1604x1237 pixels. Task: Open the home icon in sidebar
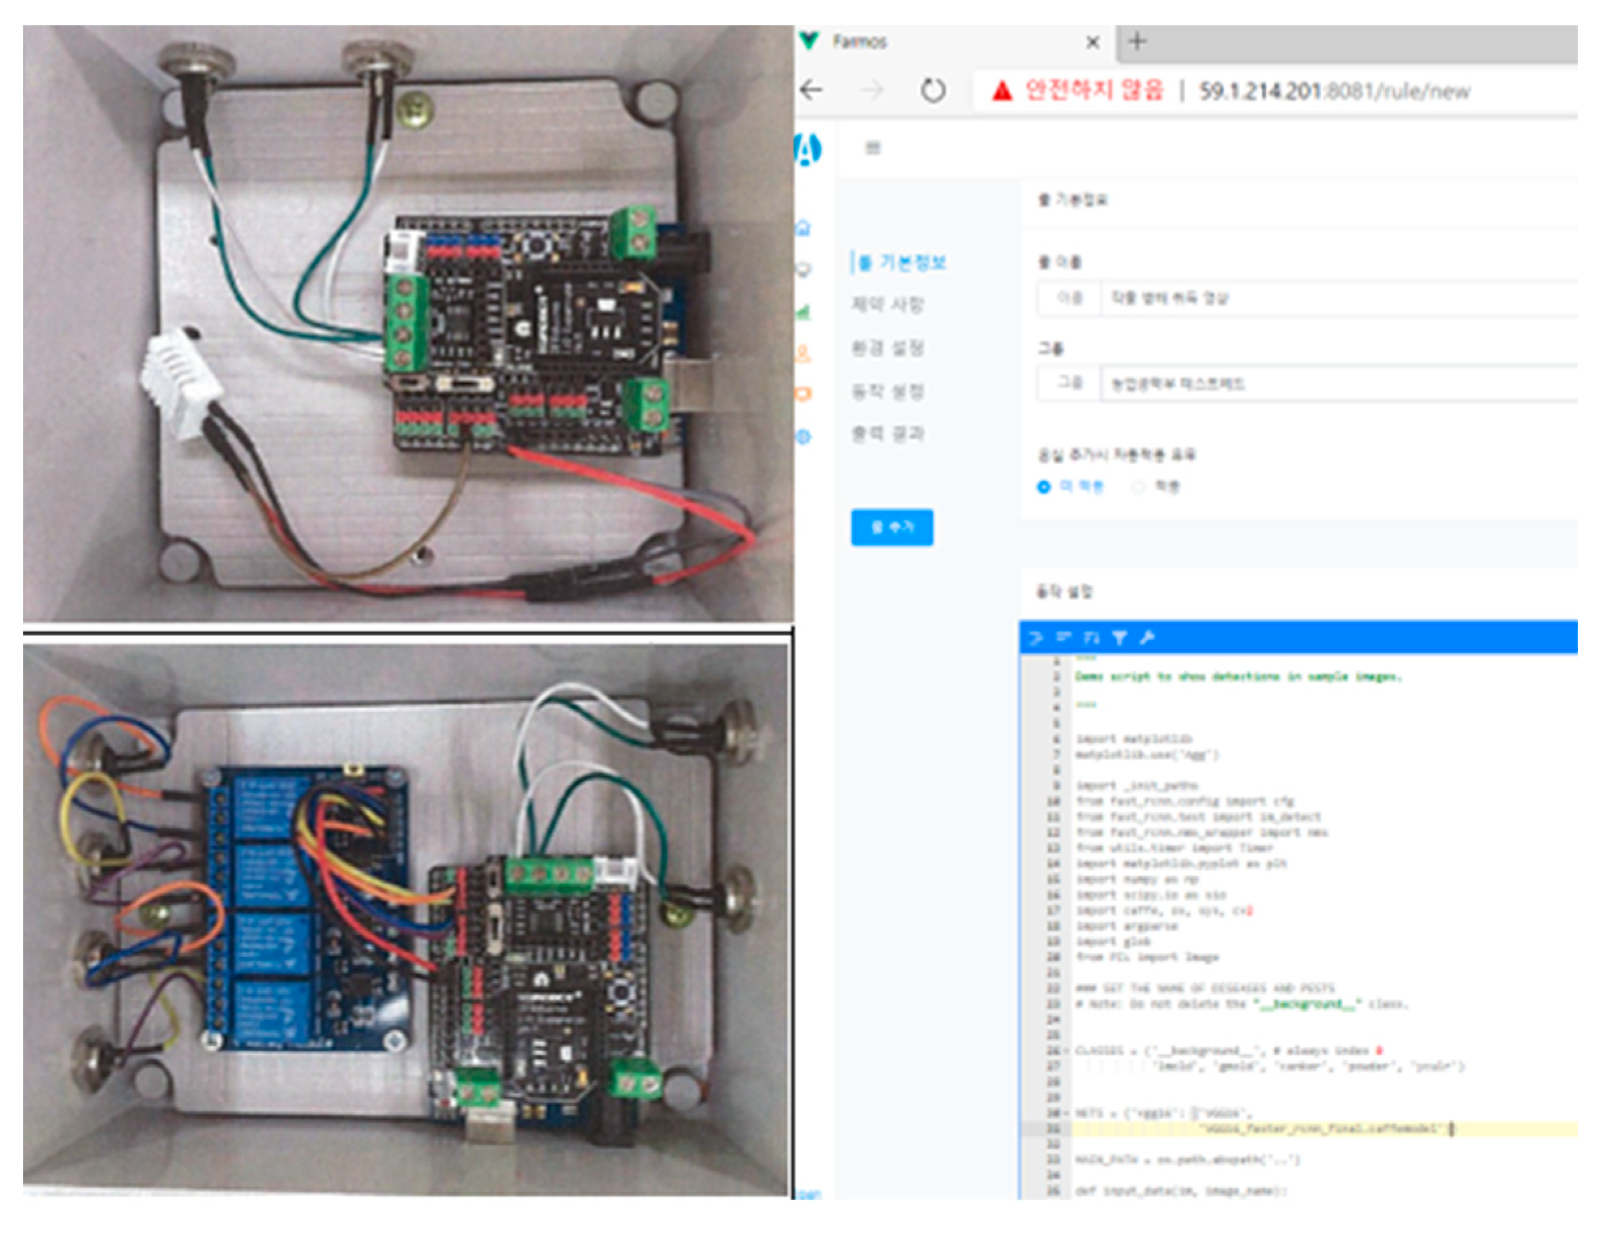[804, 228]
